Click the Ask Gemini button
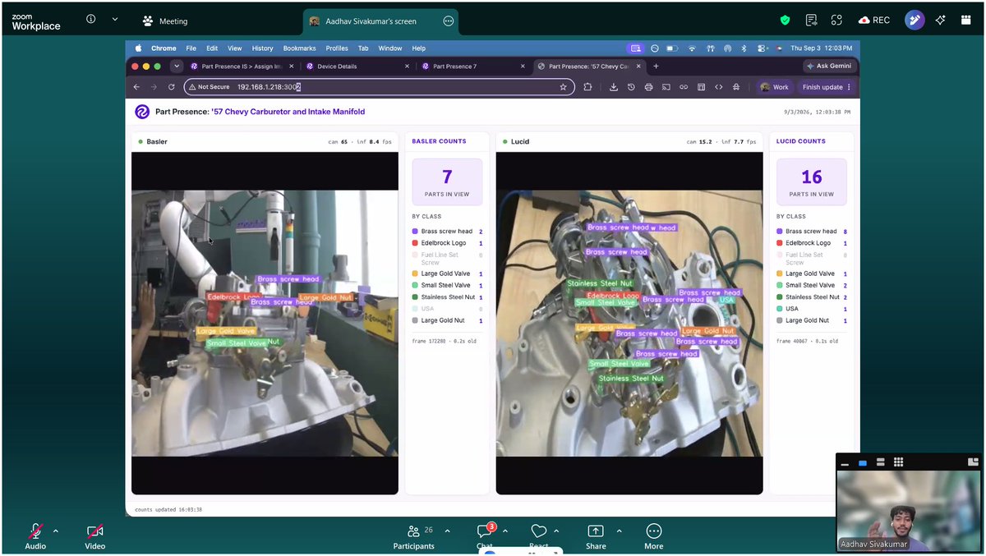 tap(830, 67)
